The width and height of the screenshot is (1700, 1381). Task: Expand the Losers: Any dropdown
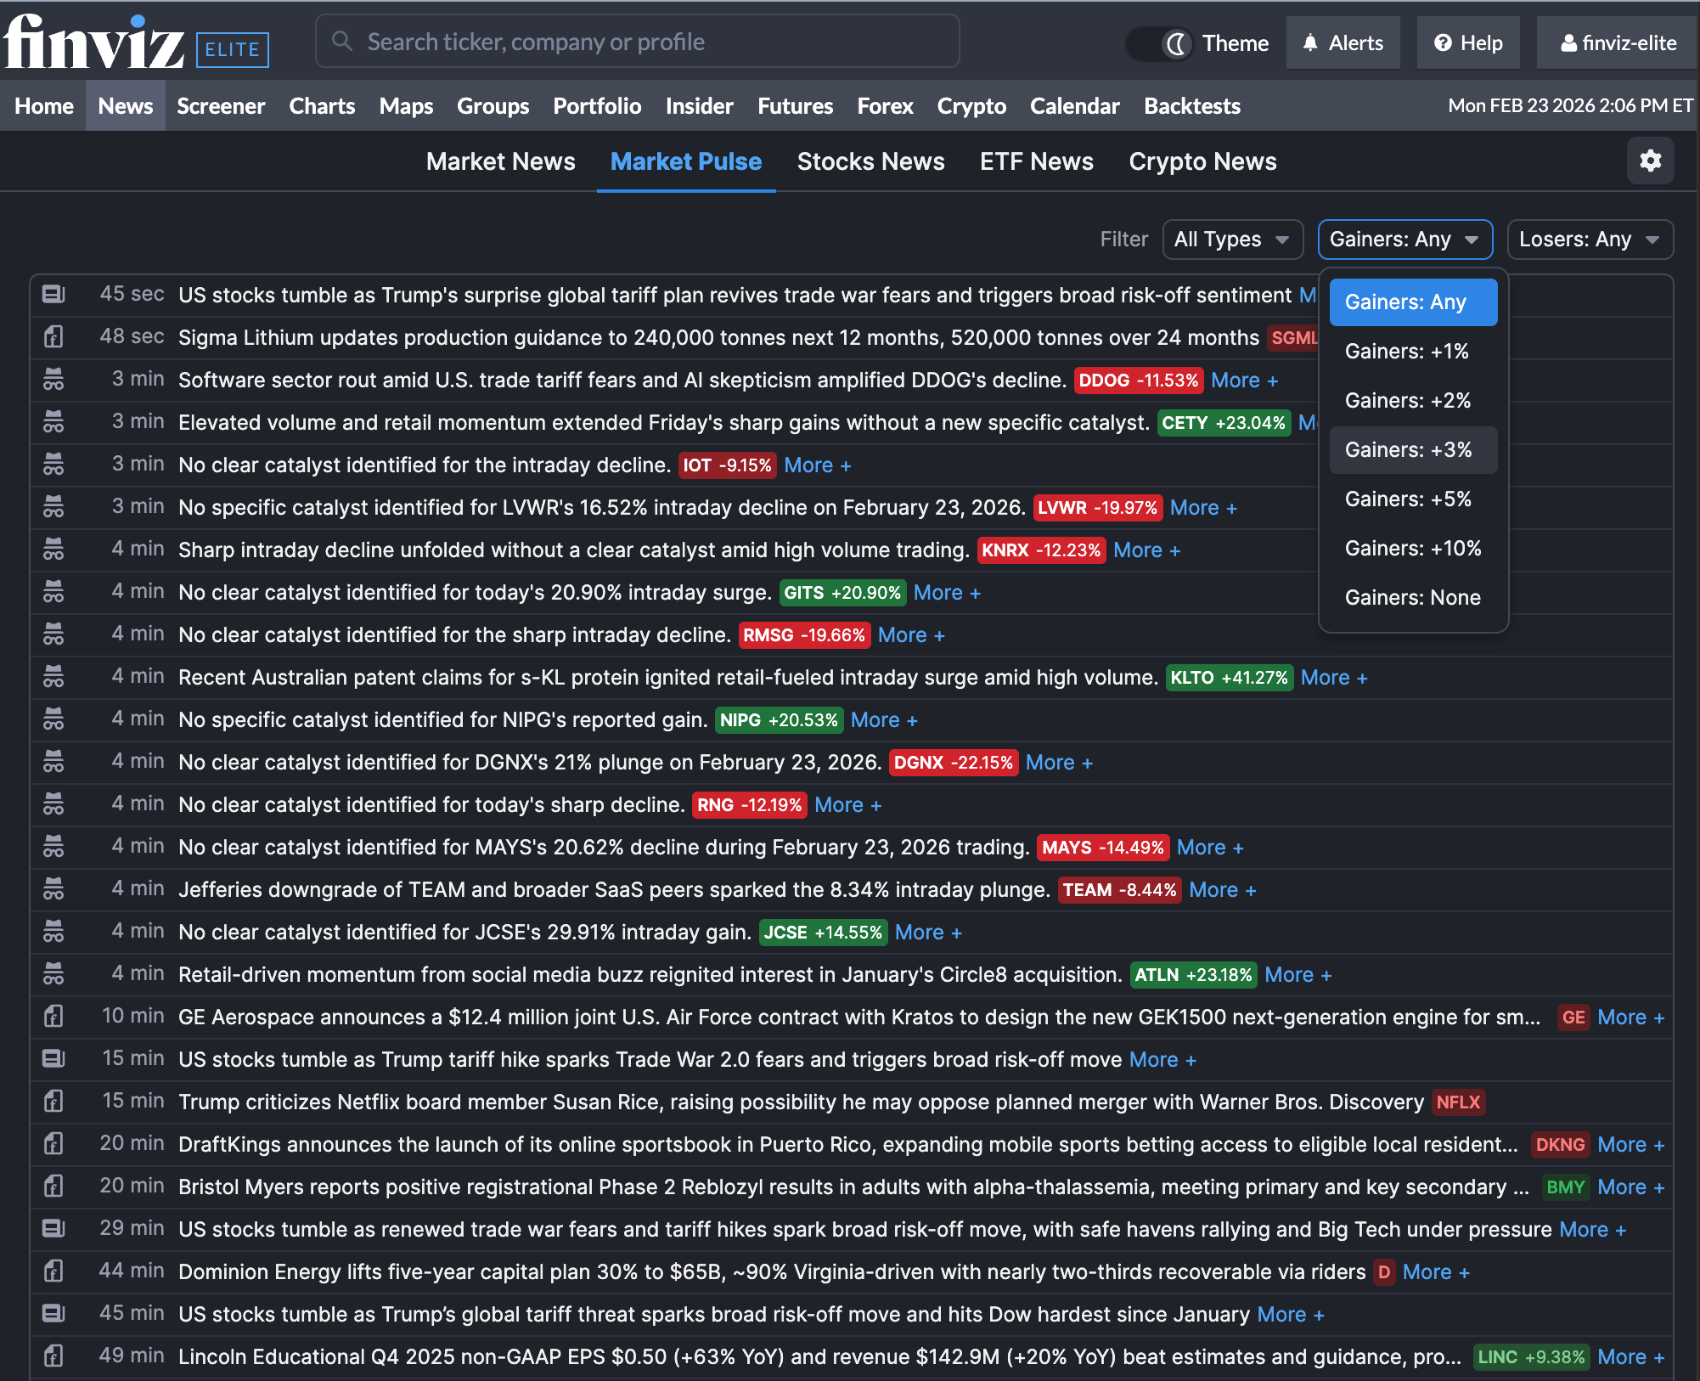click(x=1589, y=240)
